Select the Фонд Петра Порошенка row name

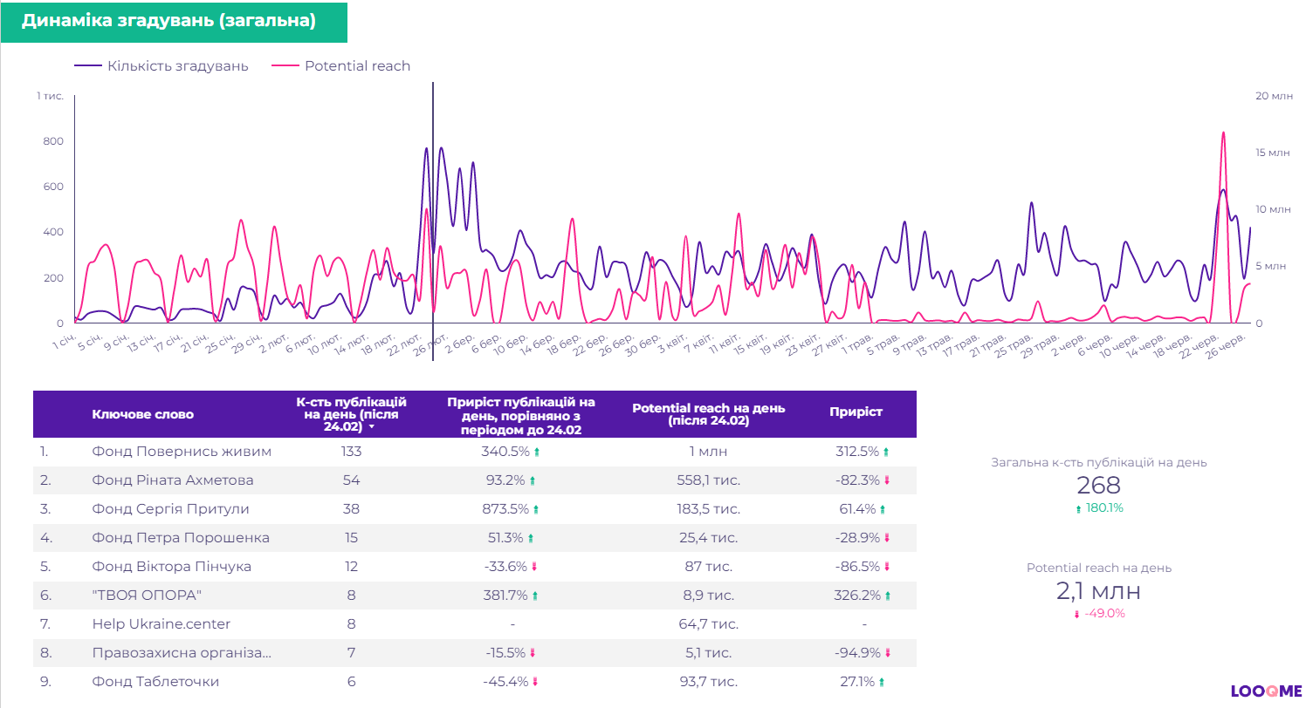point(181,538)
